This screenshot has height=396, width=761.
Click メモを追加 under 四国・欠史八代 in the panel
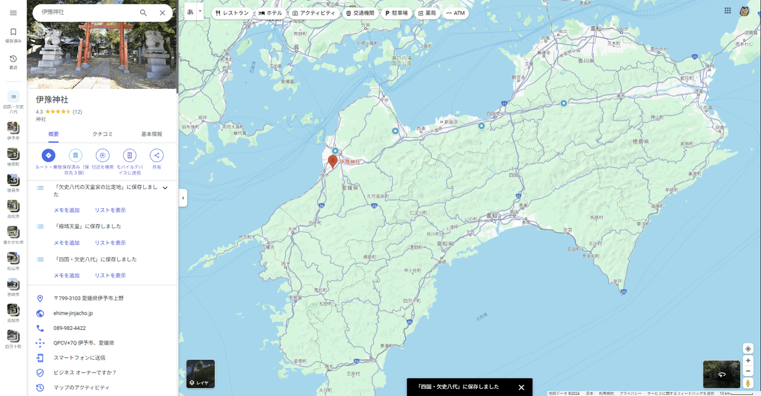pyautogui.click(x=67, y=276)
